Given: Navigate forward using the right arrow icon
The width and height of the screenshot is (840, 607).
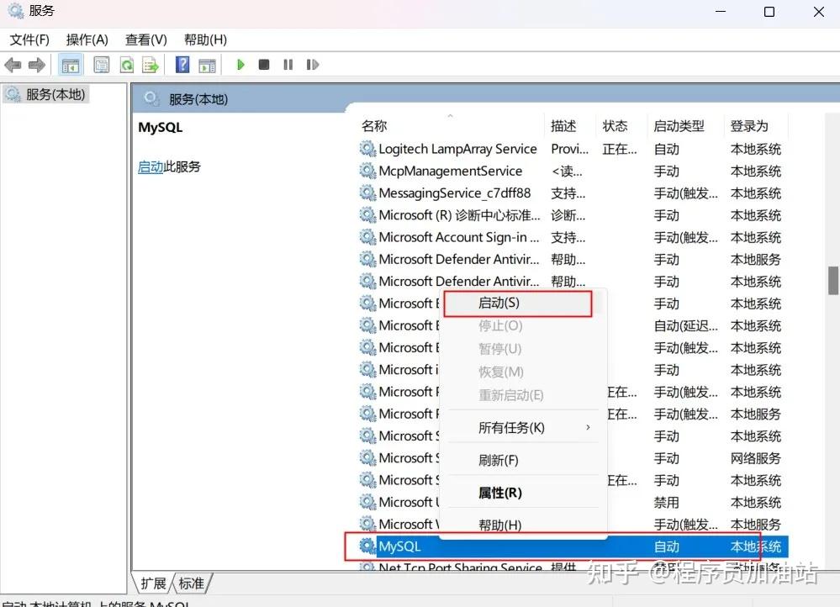Looking at the screenshot, I should tap(35, 65).
